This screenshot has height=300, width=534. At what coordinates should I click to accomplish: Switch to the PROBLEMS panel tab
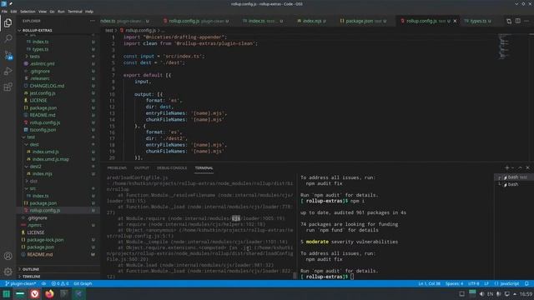pyautogui.click(x=117, y=168)
